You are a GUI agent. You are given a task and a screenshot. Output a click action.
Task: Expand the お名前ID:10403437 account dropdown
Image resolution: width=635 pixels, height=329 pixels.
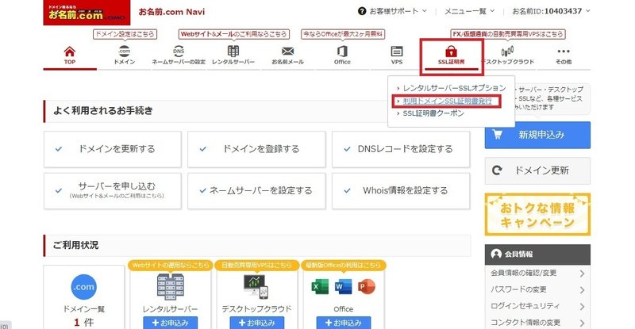pos(551,11)
